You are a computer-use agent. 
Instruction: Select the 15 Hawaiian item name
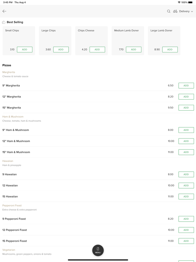[10, 196]
